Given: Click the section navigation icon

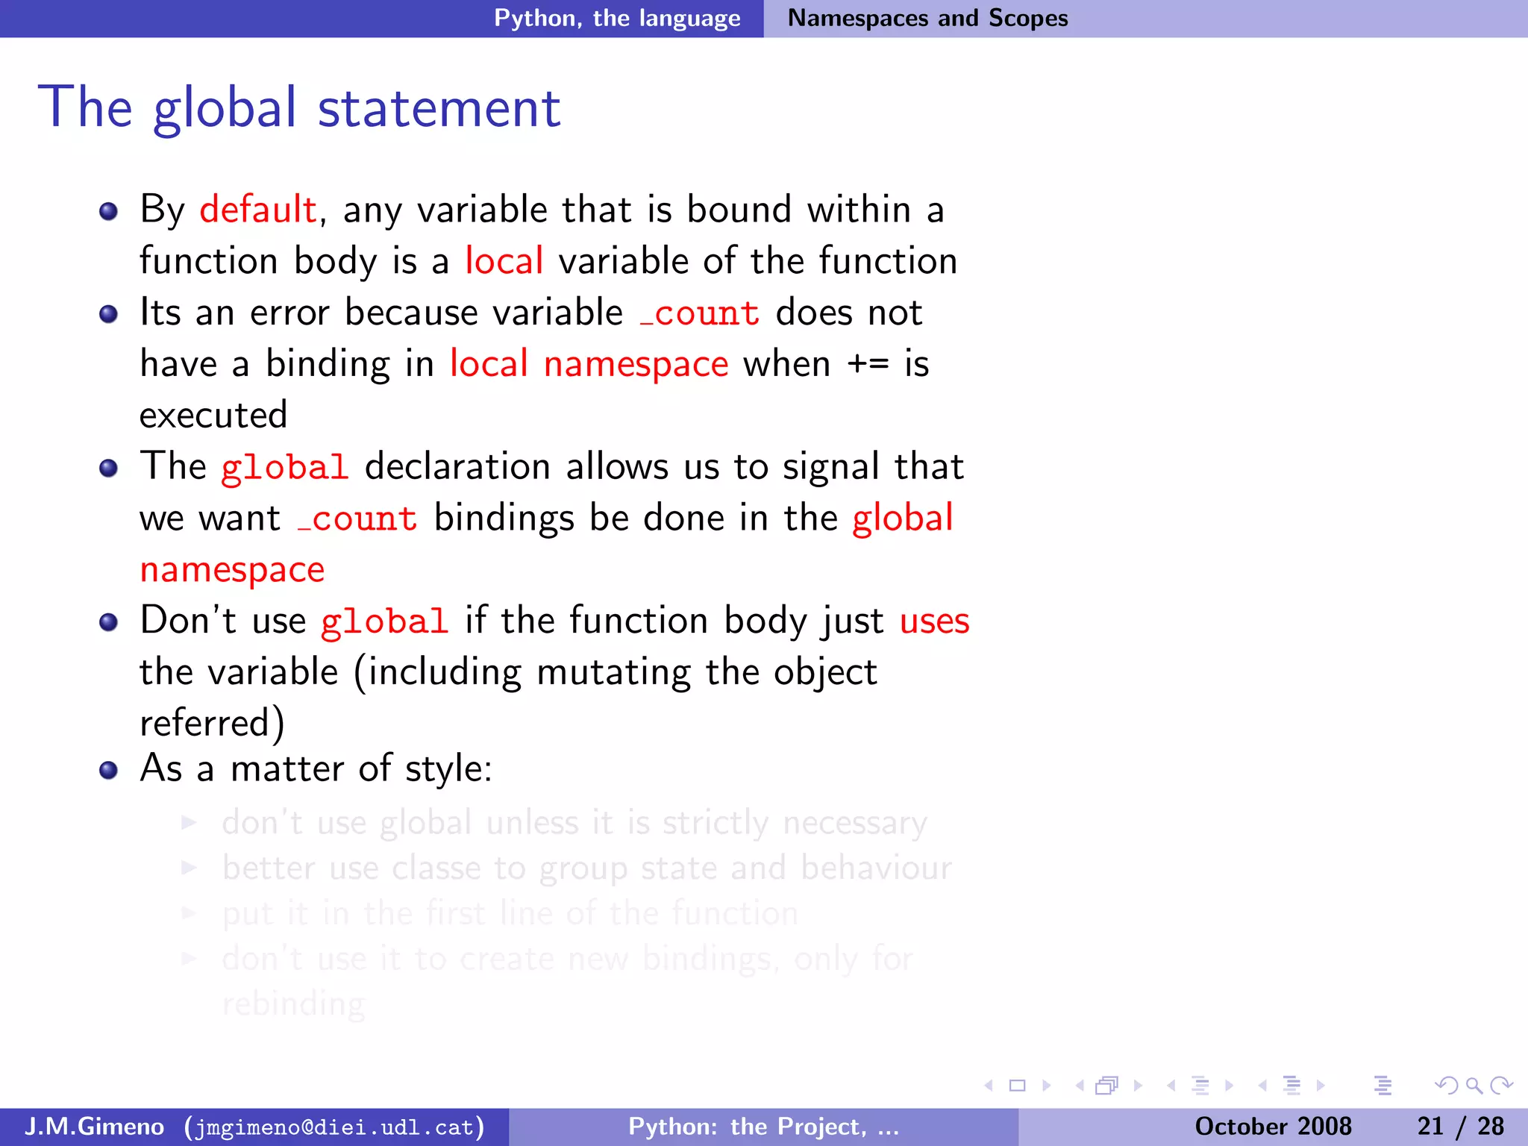Looking at the screenshot, I should [1291, 1086].
